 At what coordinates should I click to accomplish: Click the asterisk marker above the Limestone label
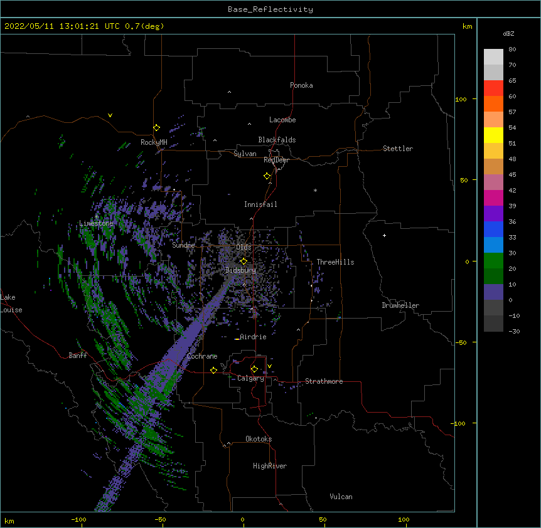tap(97, 216)
